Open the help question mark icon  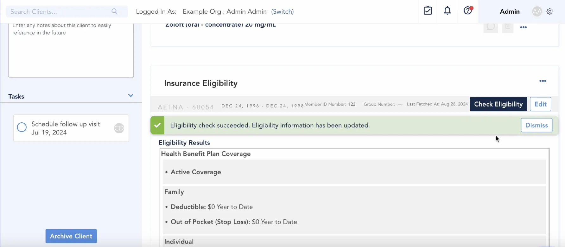point(468,11)
